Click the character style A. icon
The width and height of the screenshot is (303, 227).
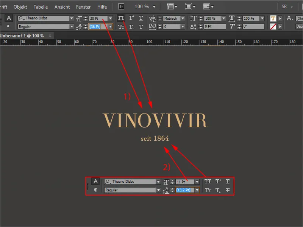pos(290,18)
